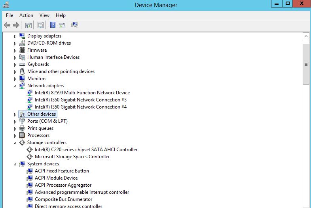Viewport: 311px width, 208px height.
Task: Select ACPI Fixed Feature Button entry
Action: [62, 171]
